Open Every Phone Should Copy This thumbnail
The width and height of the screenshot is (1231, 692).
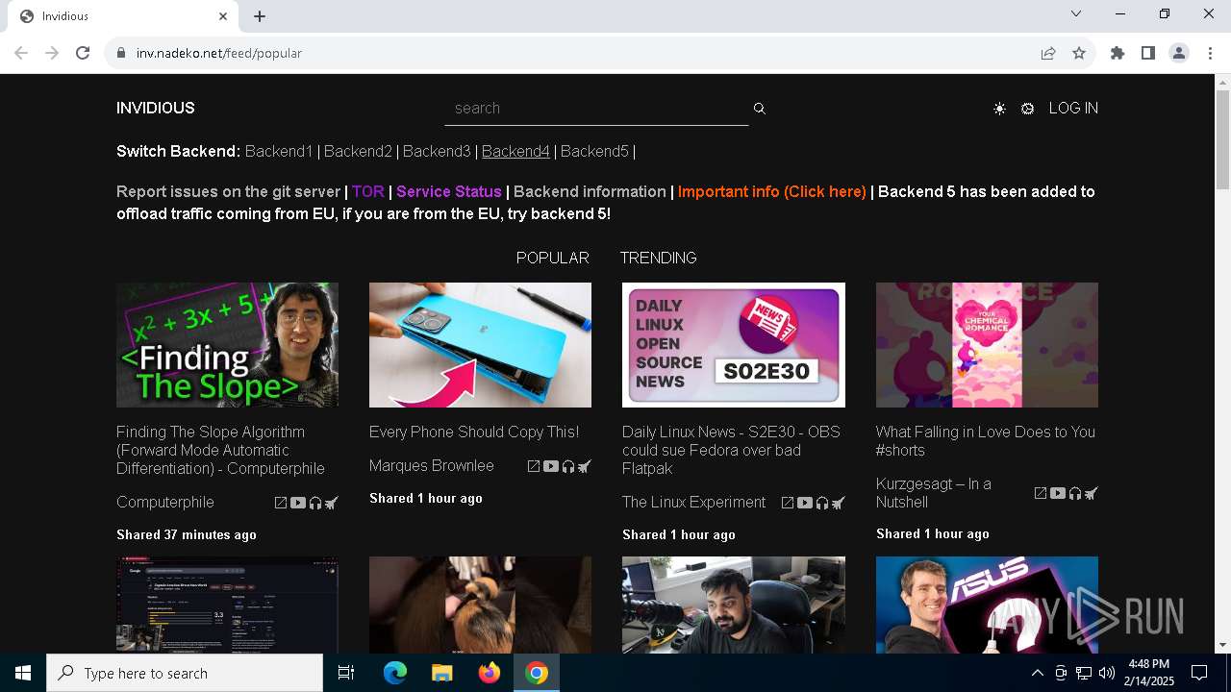tap(480, 345)
